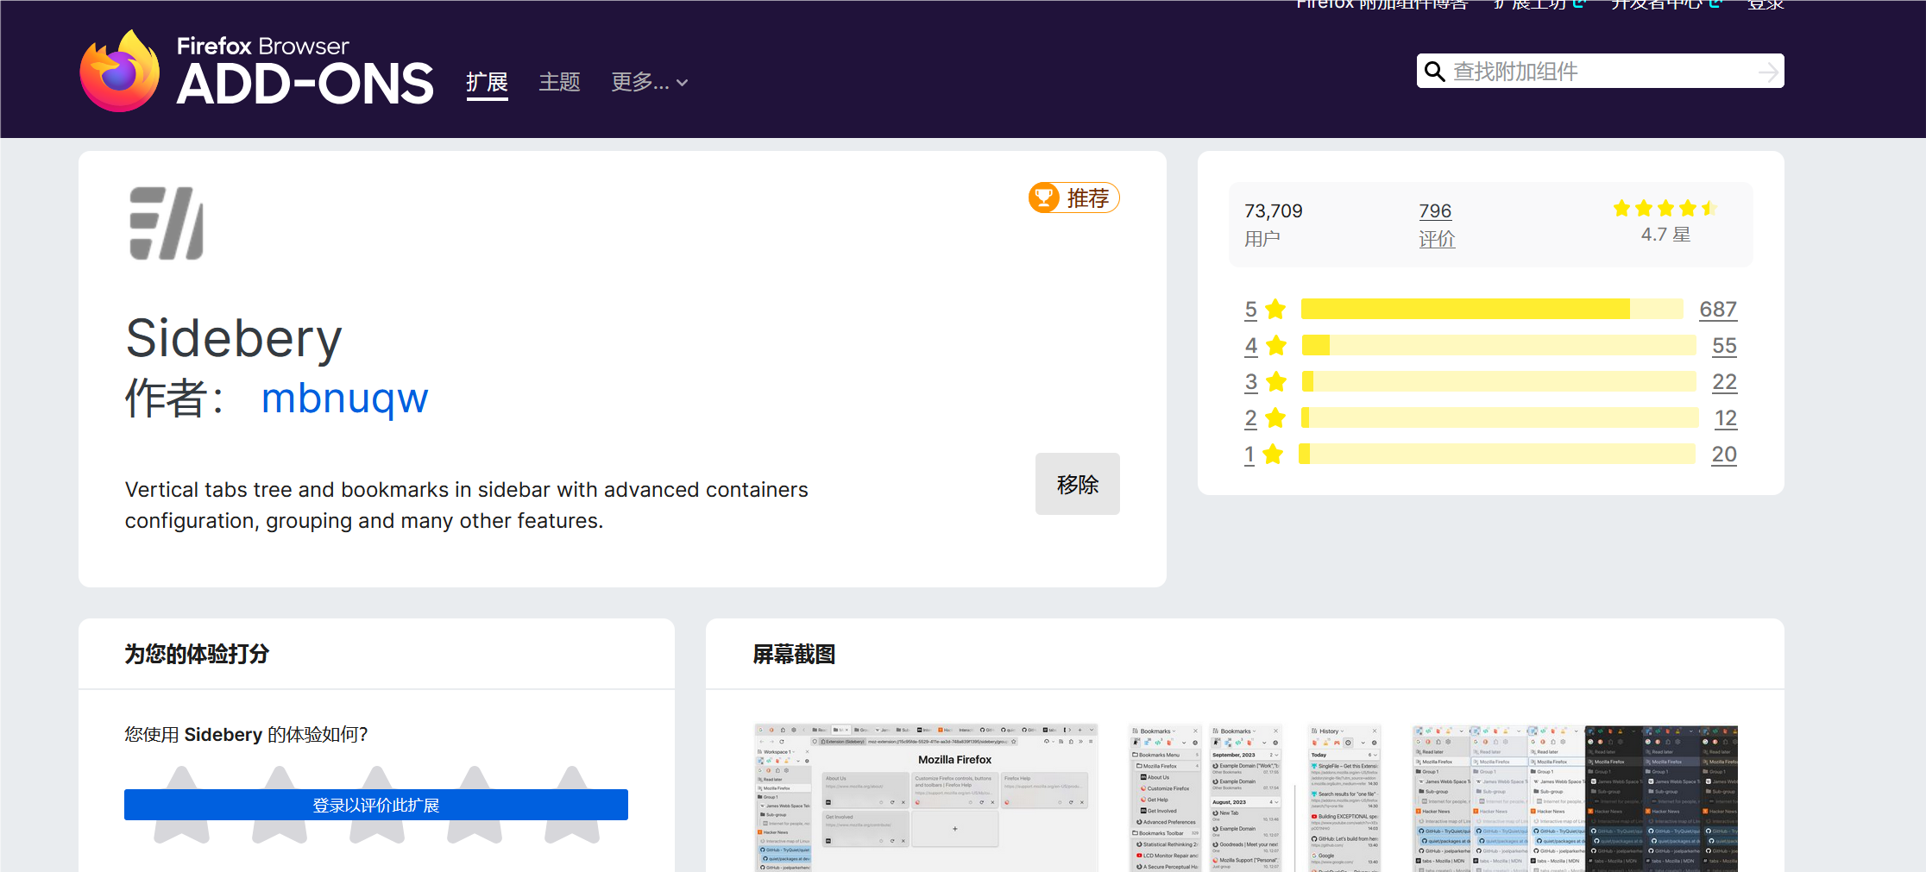Click the ADD-ONS site title

click(x=305, y=84)
